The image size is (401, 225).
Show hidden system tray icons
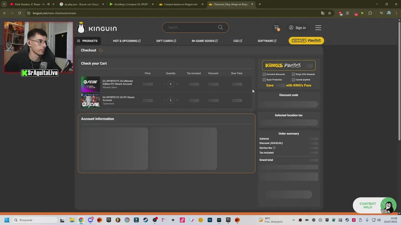tap(294, 220)
